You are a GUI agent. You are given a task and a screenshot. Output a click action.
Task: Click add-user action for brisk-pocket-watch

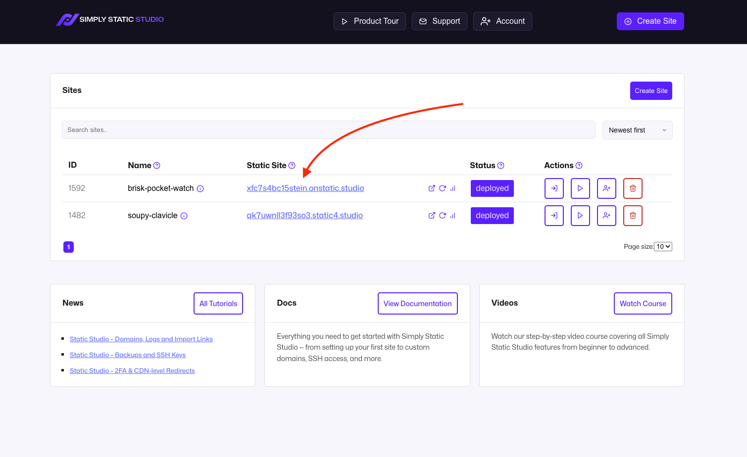pyautogui.click(x=606, y=188)
